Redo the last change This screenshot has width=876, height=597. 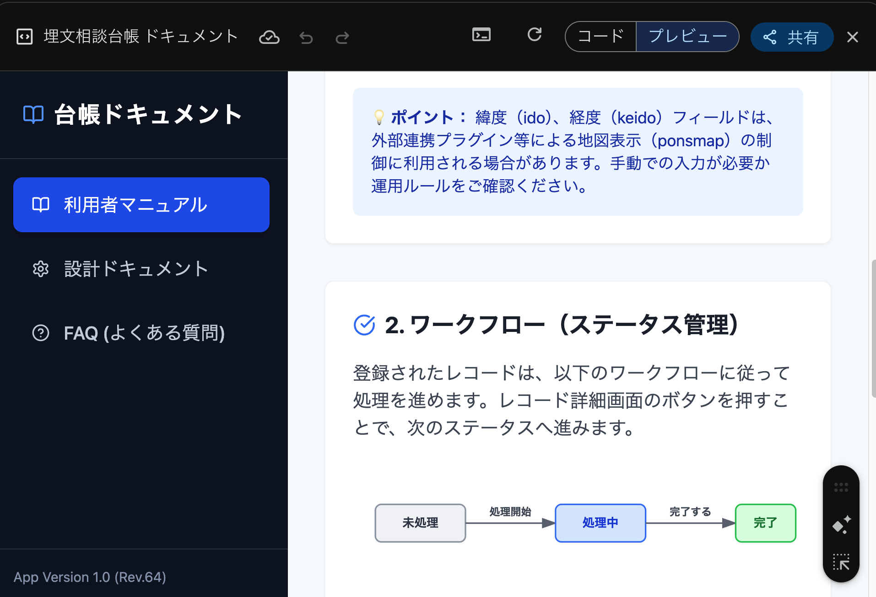[x=342, y=37]
